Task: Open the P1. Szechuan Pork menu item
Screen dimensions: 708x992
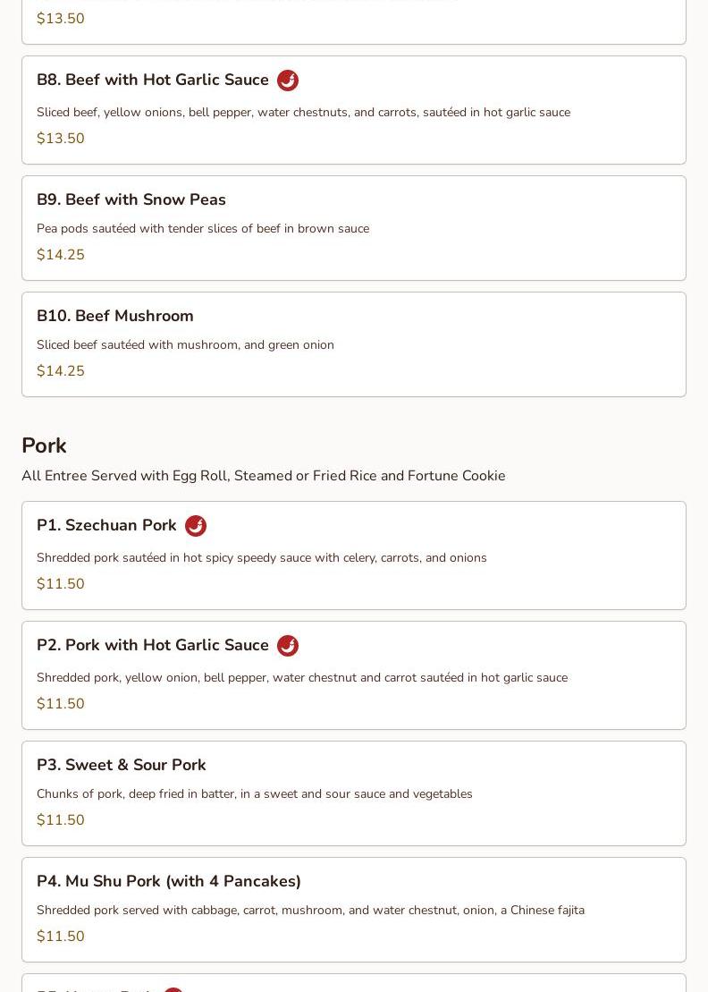Action: 106,525
